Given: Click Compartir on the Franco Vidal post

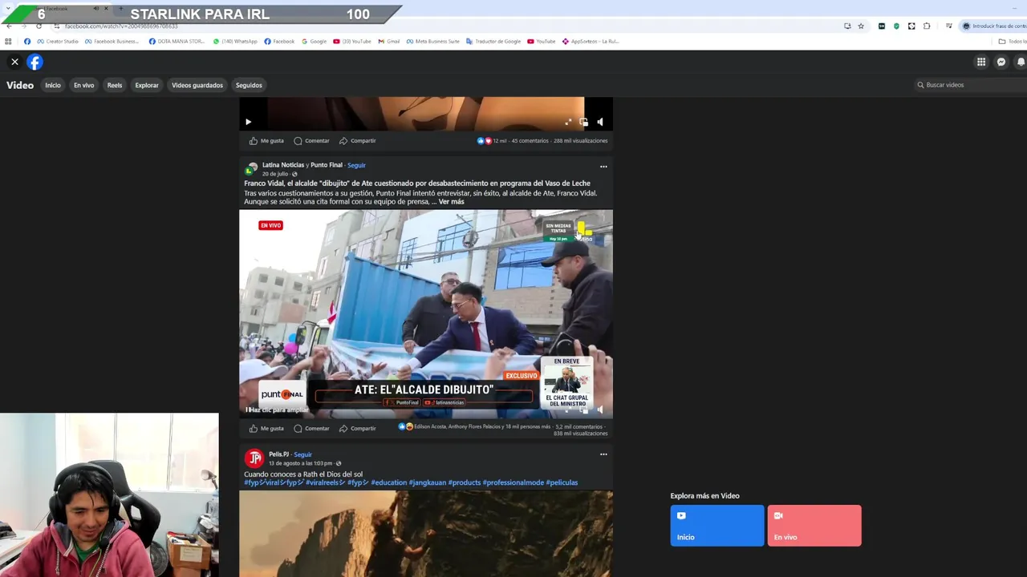Looking at the screenshot, I should click(357, 429).
